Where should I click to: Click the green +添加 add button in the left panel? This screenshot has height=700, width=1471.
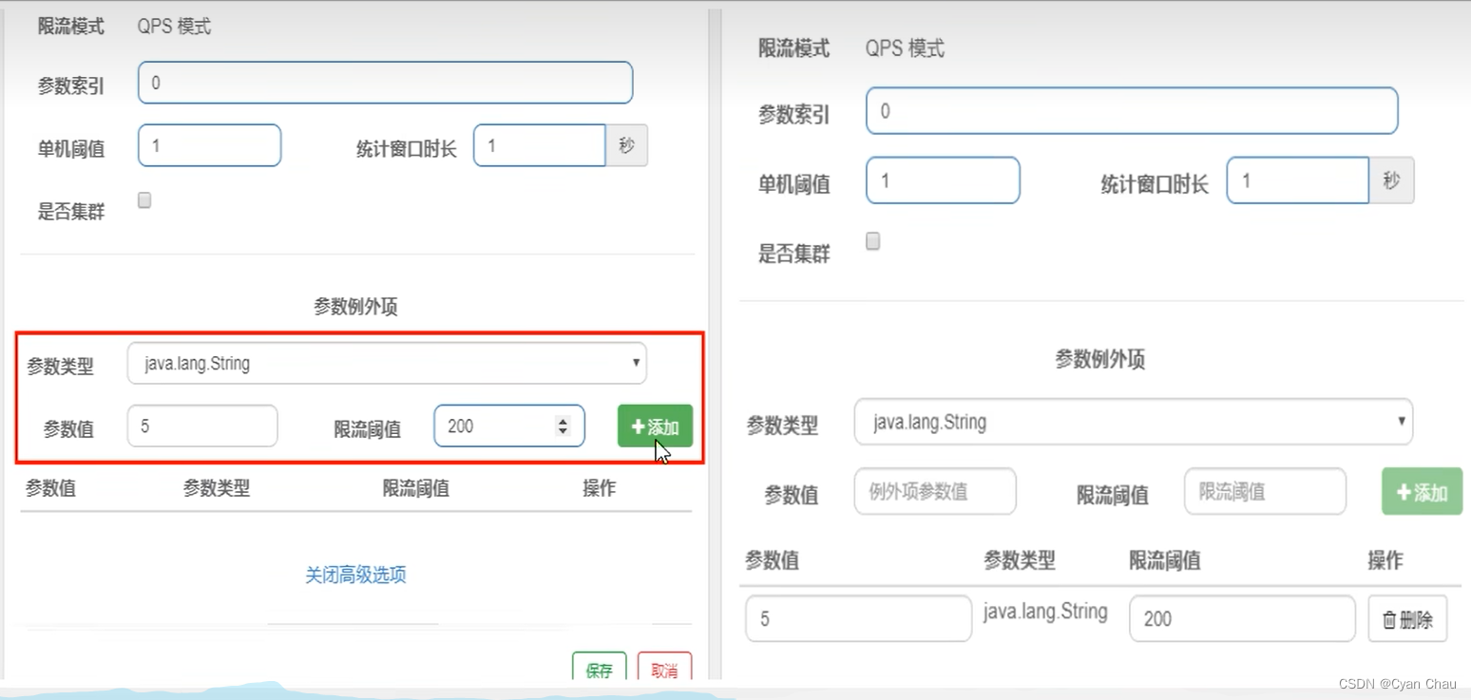coord(654,426)
